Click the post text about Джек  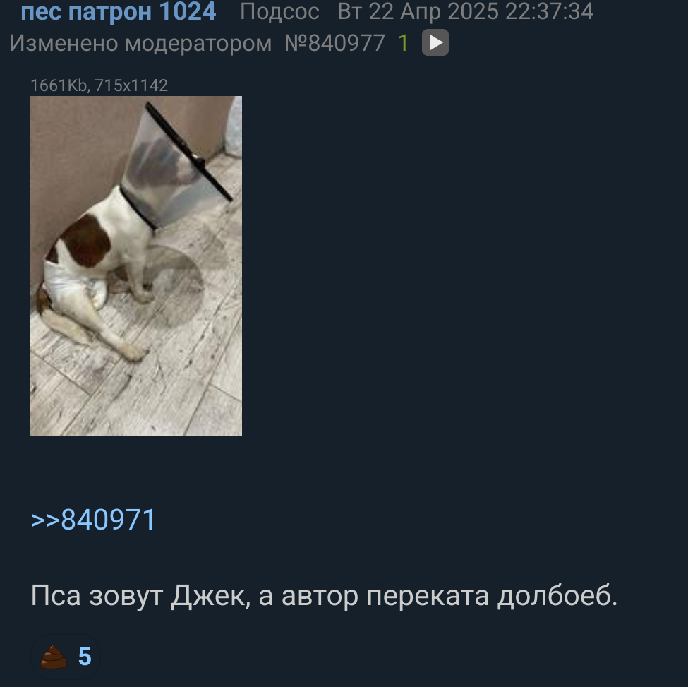click(x=325, y=596)
